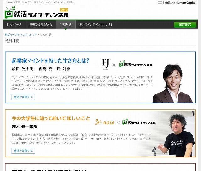Click 番組を視聴する button for 松田公太 talk
The width and height of the screenshot is (201, 171).
(23, 97)
